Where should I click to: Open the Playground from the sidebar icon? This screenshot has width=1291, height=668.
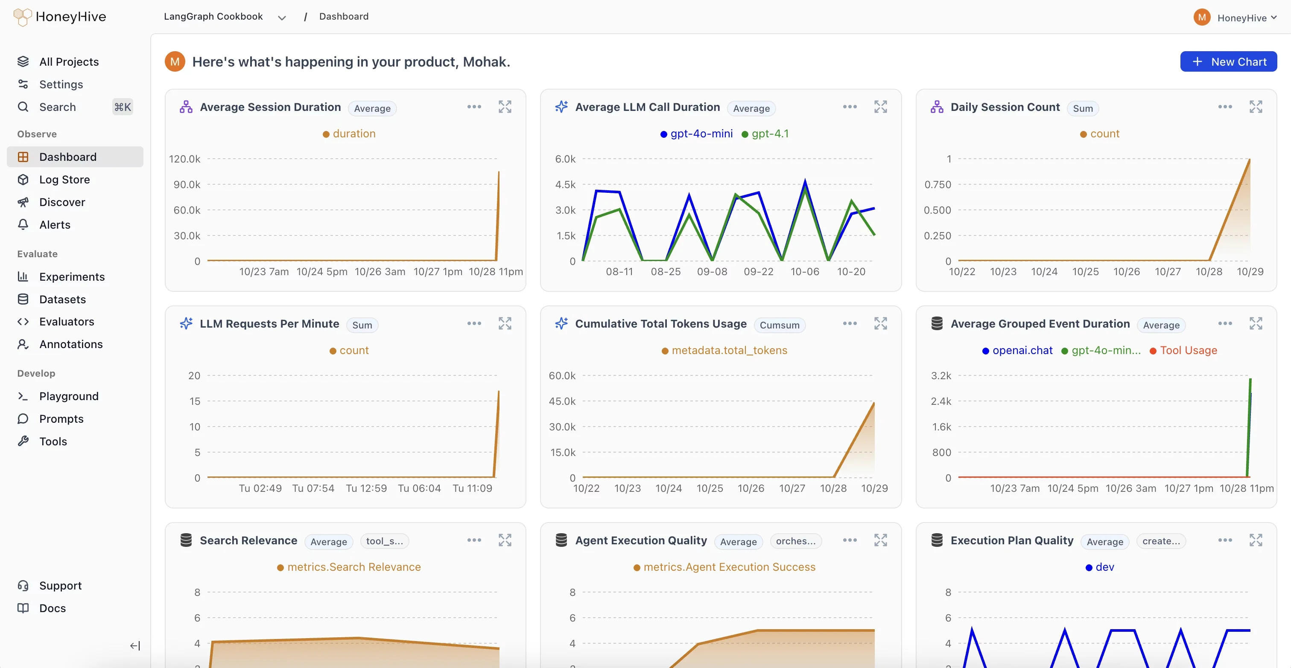point(23,396)
